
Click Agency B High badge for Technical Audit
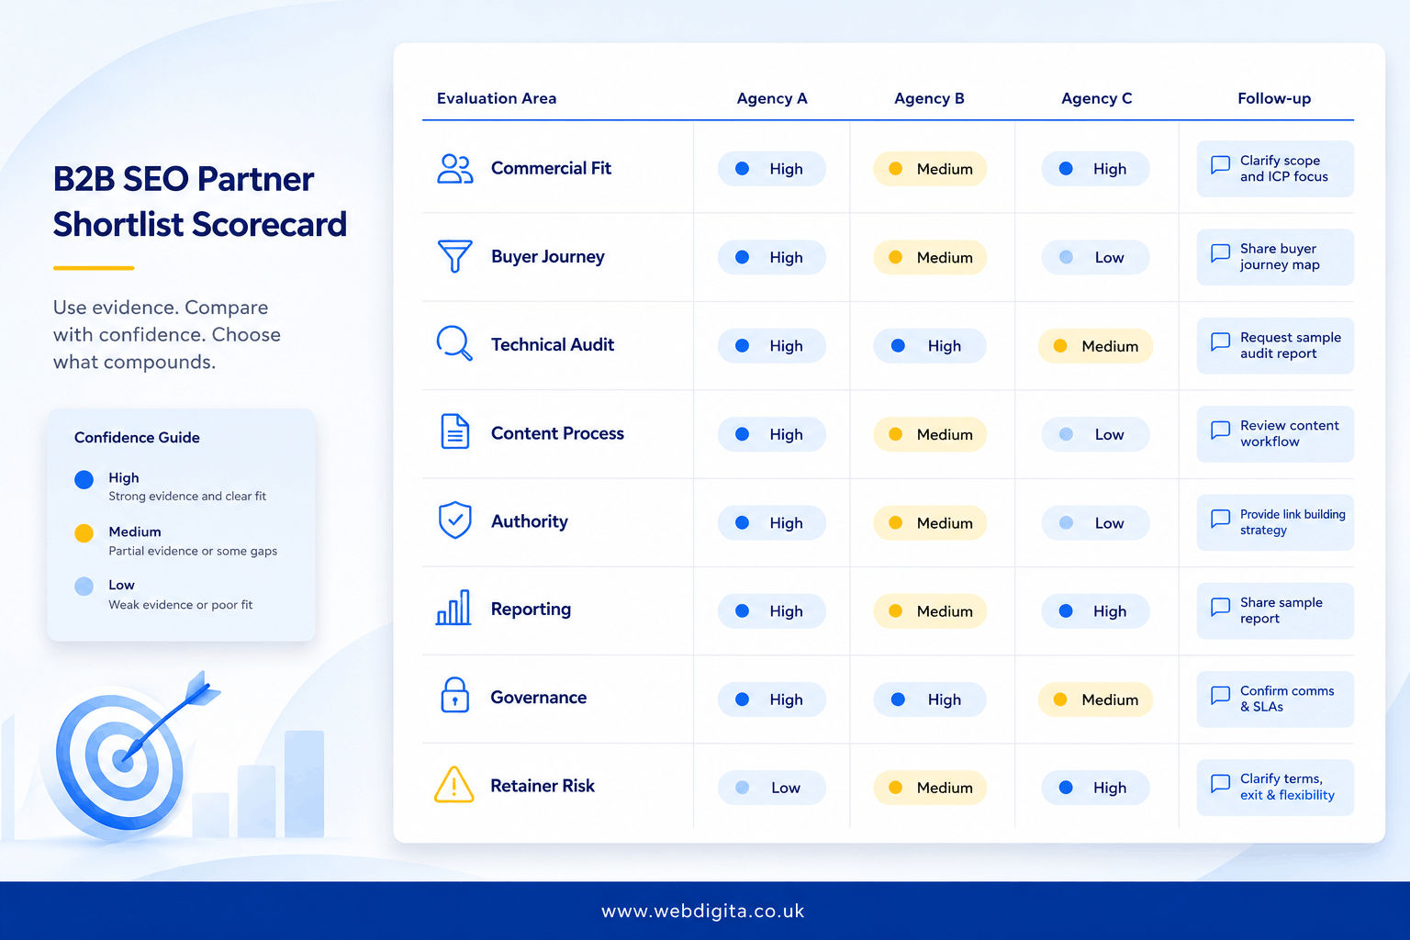pos(930,346)
